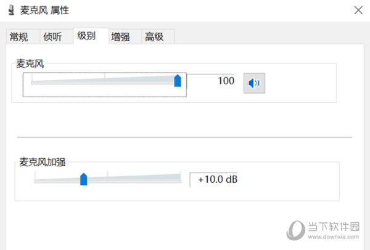This screenshot has height=250, width=370.
Task: Click the +10.0 dB boost value field
Action: tap(214, 180)
